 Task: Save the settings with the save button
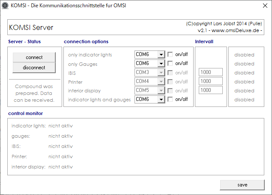pos(242,185)
